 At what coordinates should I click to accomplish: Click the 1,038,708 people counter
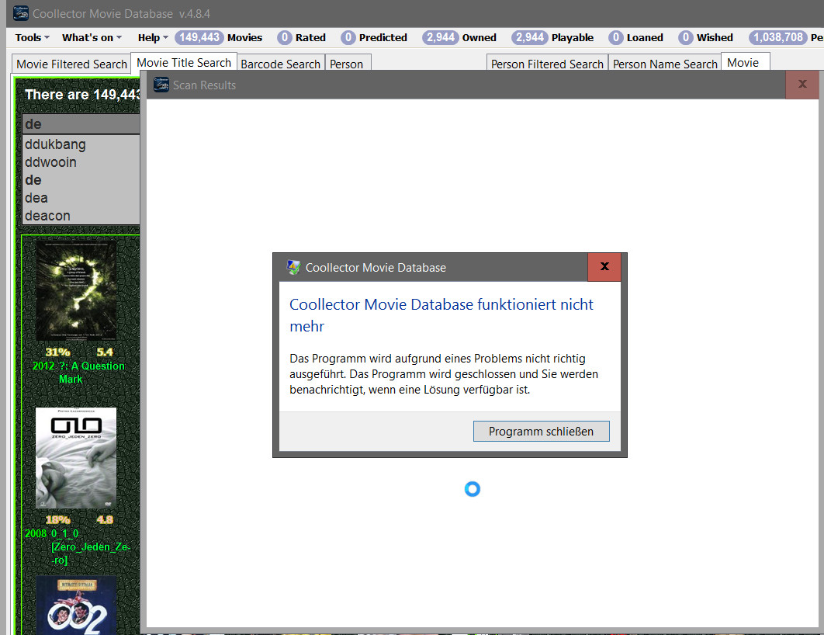(x=786, y=37)
